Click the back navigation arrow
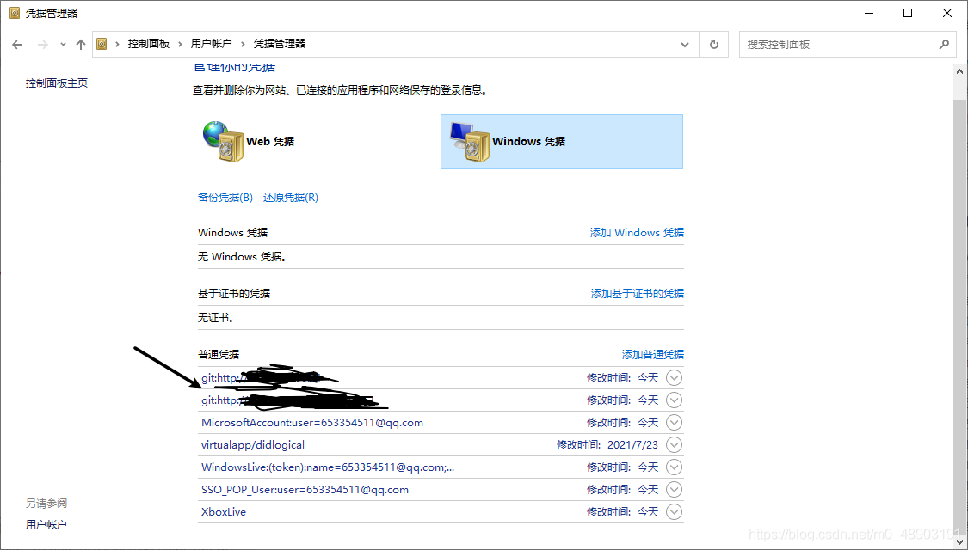The height and width of the screenshot is (550, 968). [x=17, y=44]
